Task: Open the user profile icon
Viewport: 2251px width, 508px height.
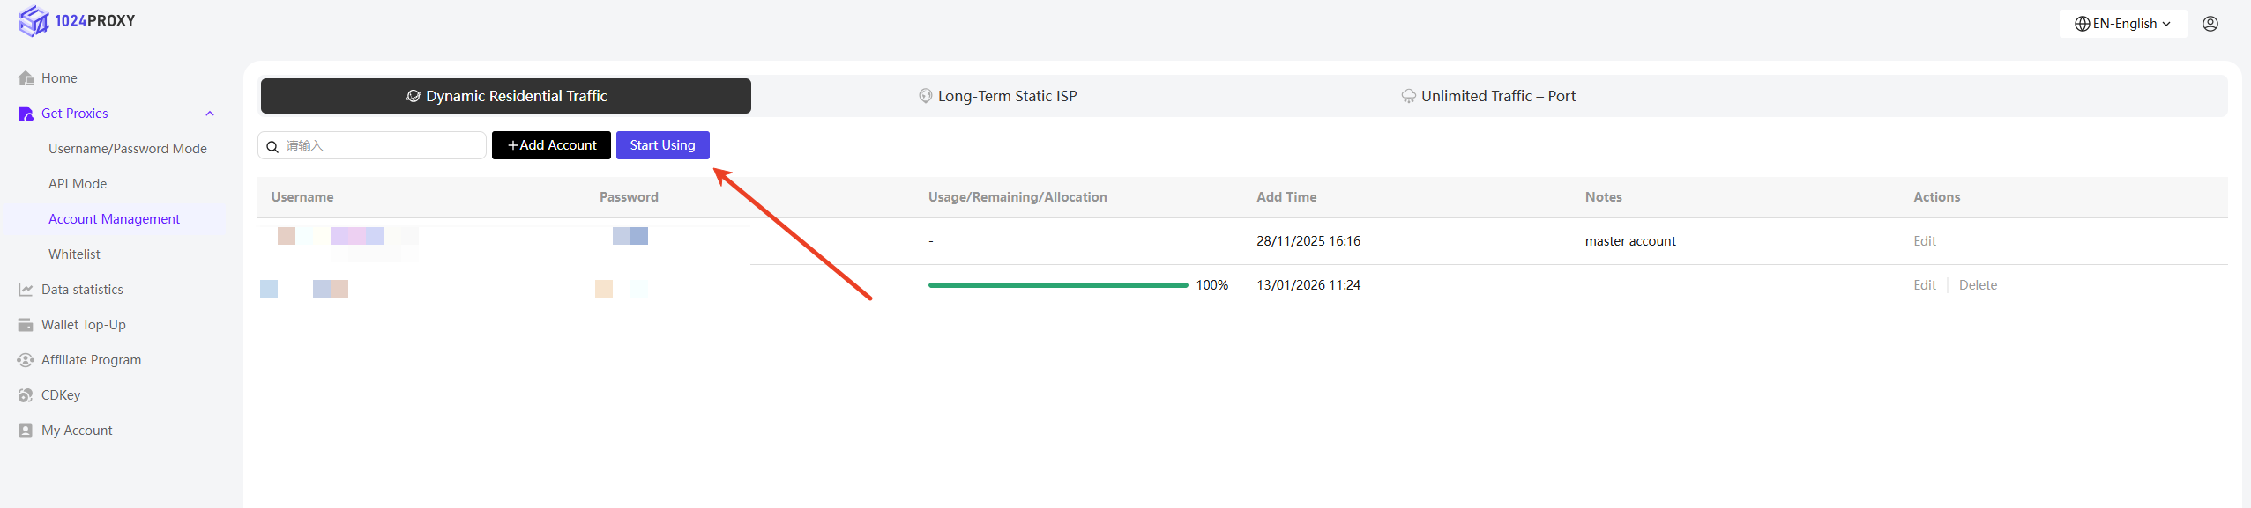Action: (2210, 24)
